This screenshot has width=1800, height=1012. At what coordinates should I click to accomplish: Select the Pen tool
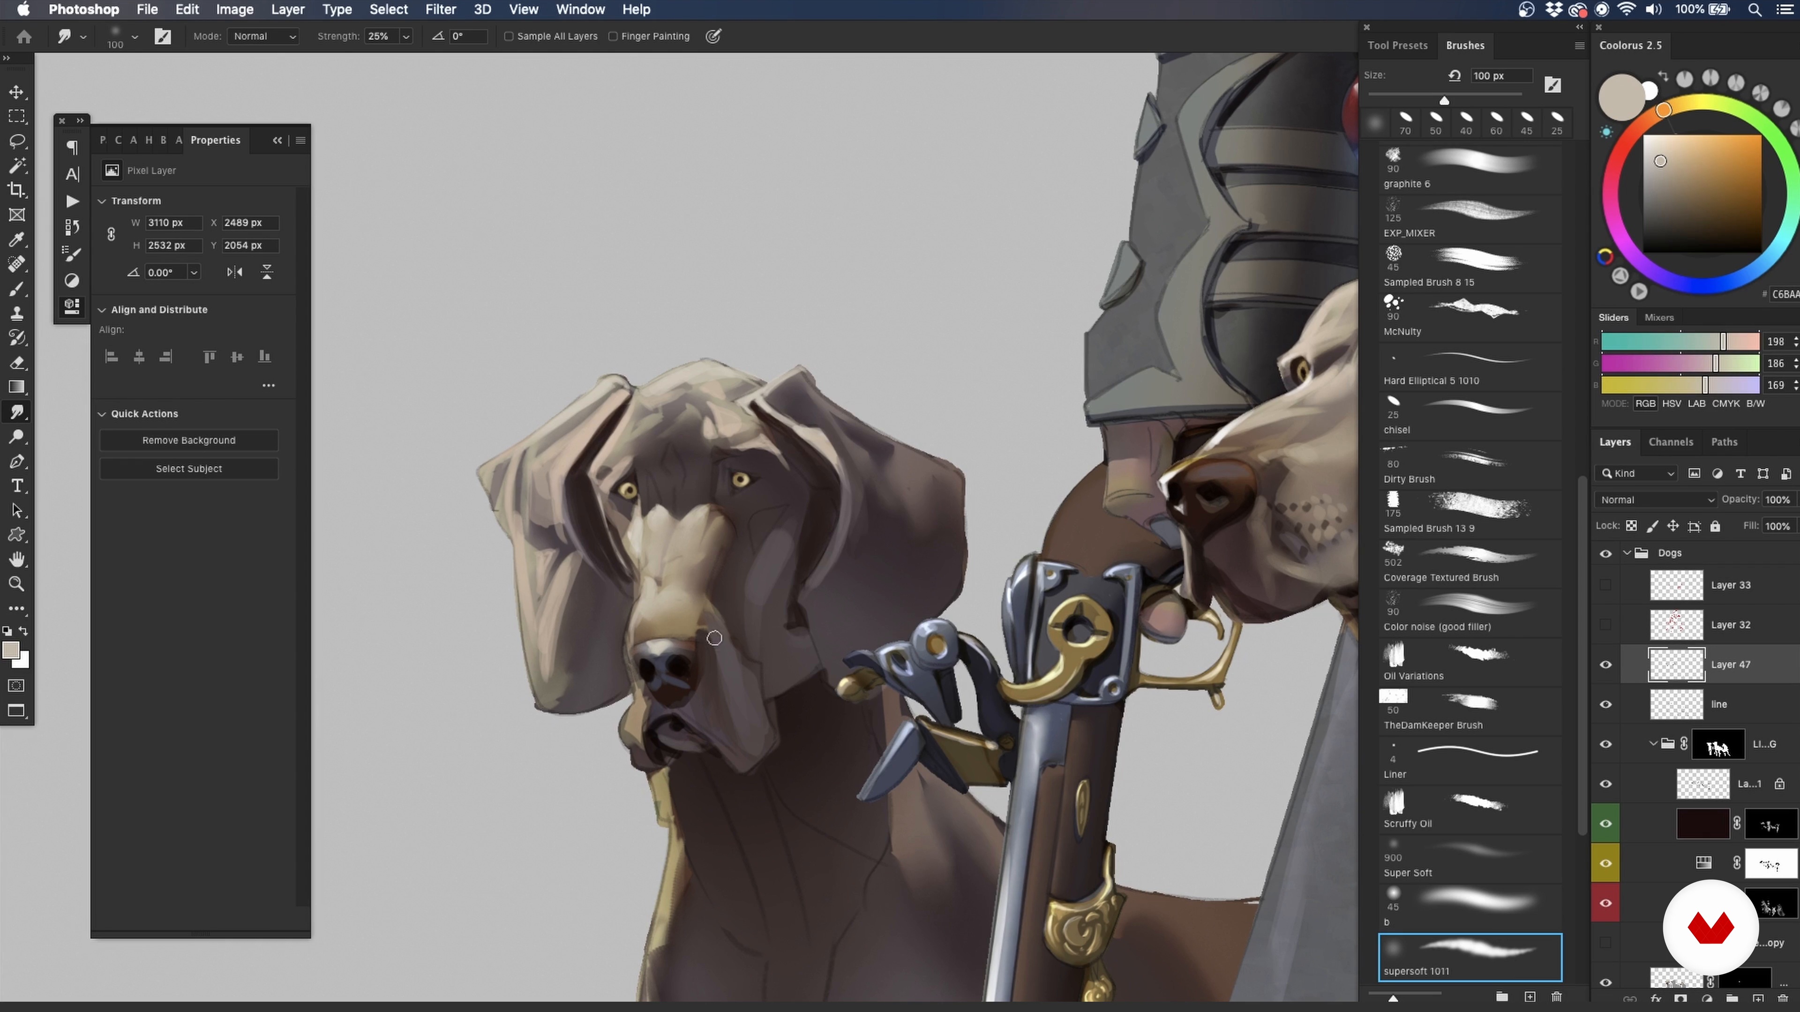tap(17, 461)
